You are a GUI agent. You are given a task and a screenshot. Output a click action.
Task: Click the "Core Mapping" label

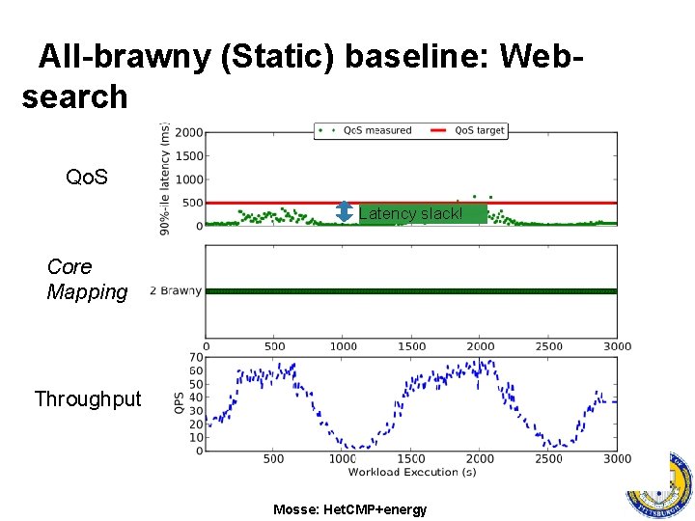click(x=87, y=280)
